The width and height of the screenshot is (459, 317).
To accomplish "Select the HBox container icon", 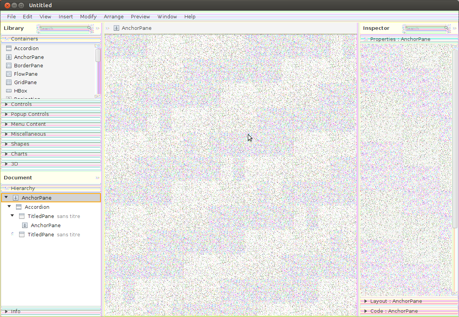I will [9, 91].
